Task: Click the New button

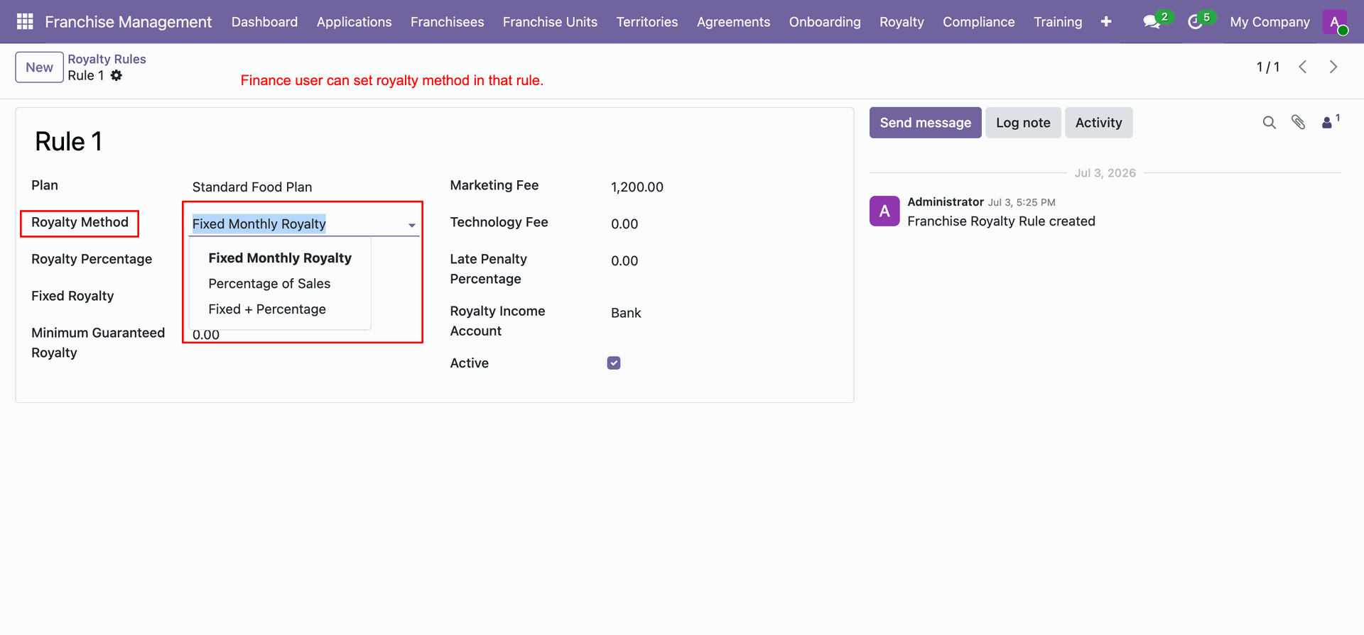Action: pyautogui.click(x=40, y=67)
